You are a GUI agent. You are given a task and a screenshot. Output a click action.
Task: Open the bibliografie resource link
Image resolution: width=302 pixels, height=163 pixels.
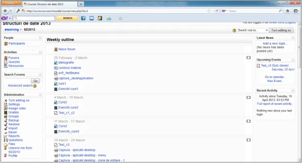pyautogui.click(x=66, y=63)
